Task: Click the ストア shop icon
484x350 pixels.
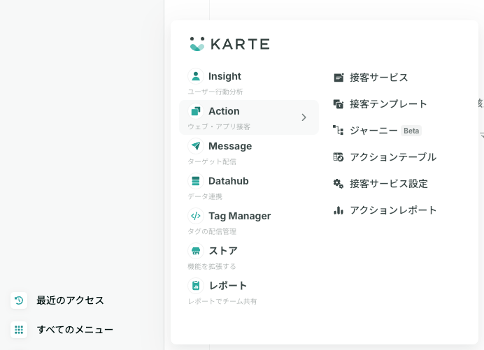Action: click(x=196, y=251)
